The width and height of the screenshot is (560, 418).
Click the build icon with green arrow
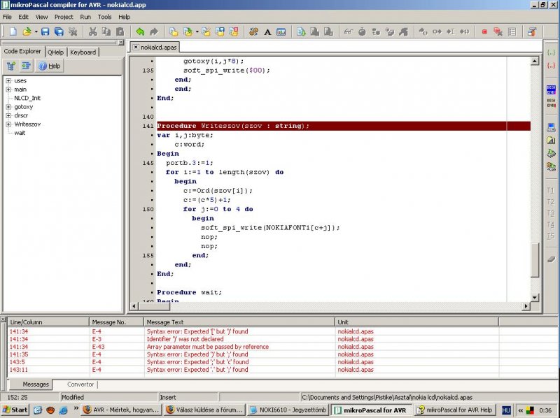(x=301, y=31)
